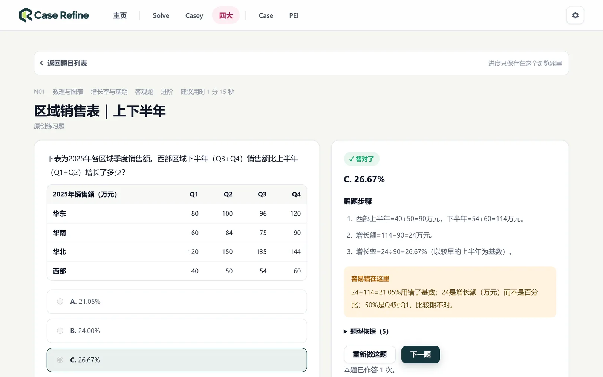Screen dimensions: 603x377
Task: Open the Casey nav item
Action: [194, 15]
